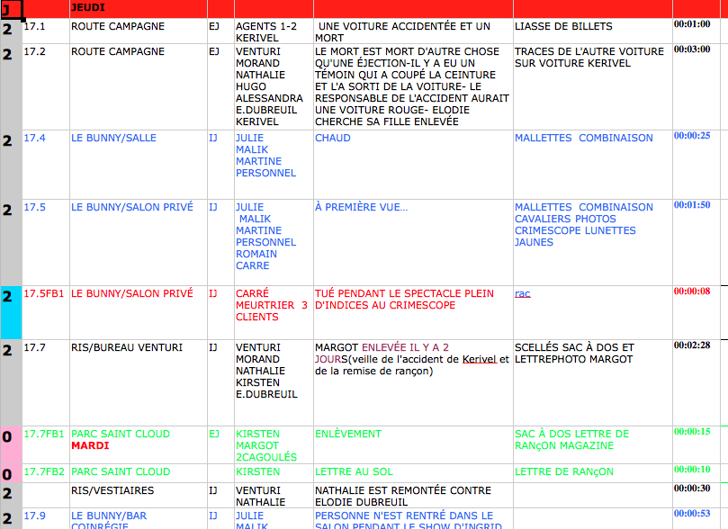Select the LE BUNNY/SALLE location cell
This screenshot has width=728, height=529.
click(x=139, y=165)
